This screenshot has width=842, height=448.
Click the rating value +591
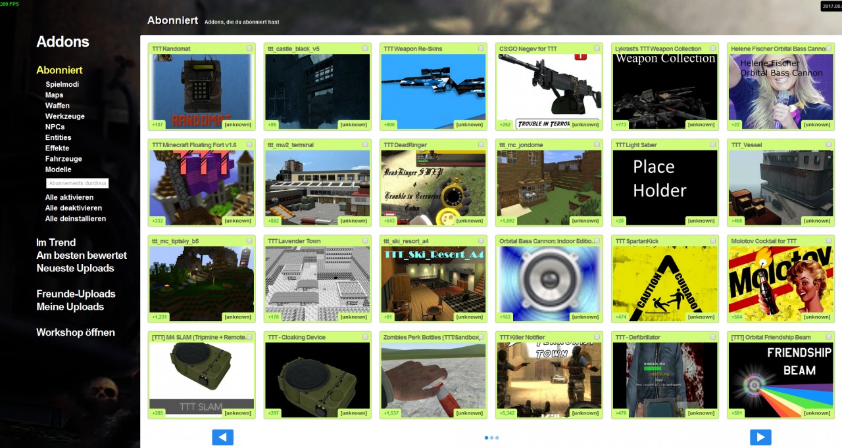[x=737, y=413]
